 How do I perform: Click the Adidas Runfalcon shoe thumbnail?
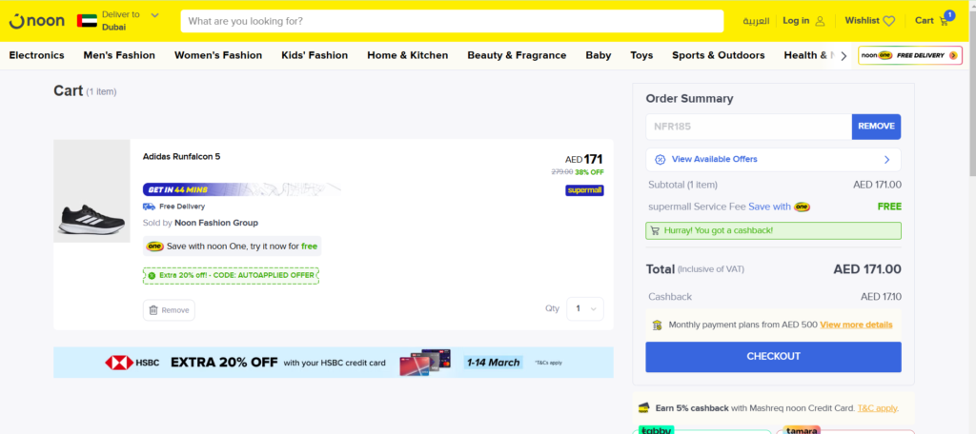click(x=91, y=191)
